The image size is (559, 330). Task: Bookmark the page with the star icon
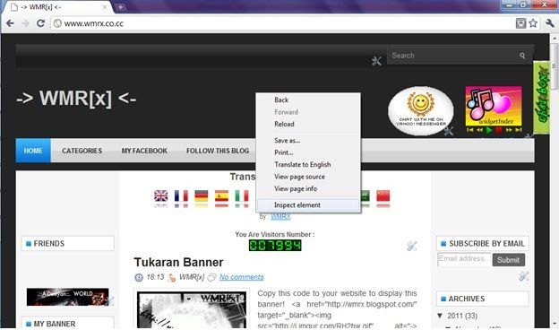533,23
